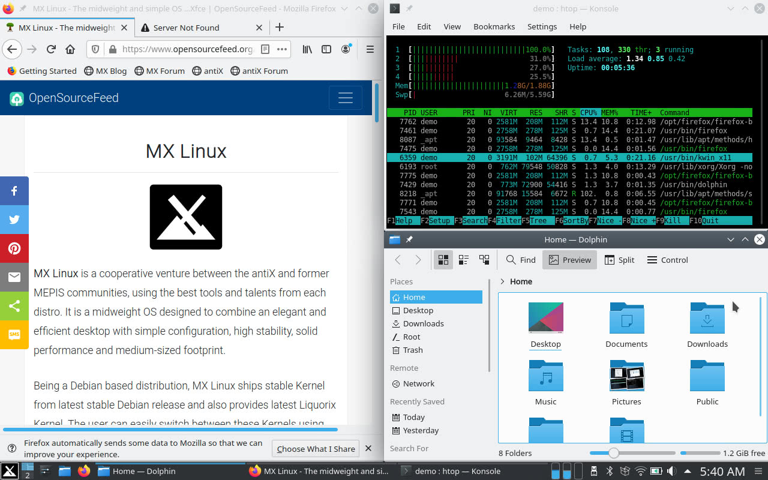Screen dimensions: 768x480
Task: Open the Firefox Library panel
Action: point(307,49)
